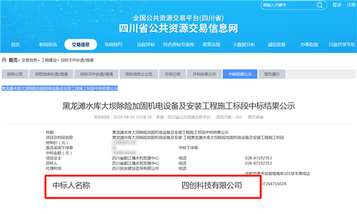This screenshot has width=357, height=214.
Task: Click the 中标下浮率 label
Action: (188, 148)
